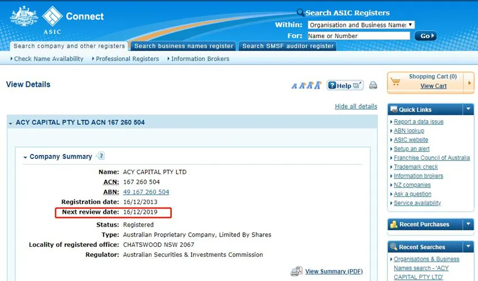Click Hide all details link
This screenshot has width=478, height=281.
(x=356, y=107)
